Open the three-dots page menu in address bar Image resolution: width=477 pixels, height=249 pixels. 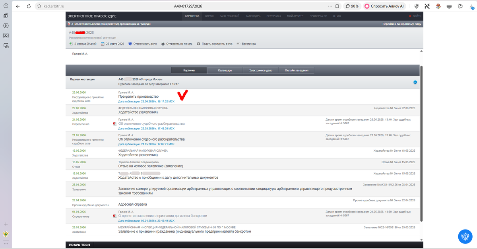[x=330, y=6]
